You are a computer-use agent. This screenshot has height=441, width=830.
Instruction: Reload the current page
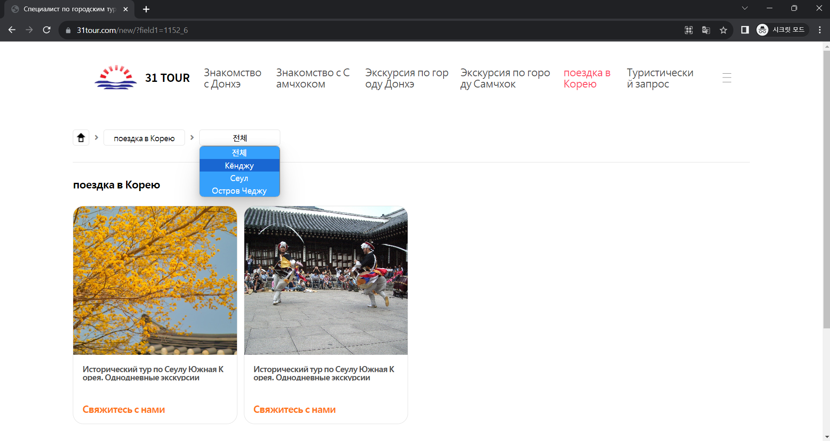coord(47,30)
